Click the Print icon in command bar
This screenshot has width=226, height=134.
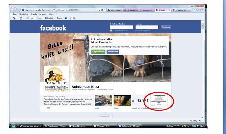pos(32,18)
